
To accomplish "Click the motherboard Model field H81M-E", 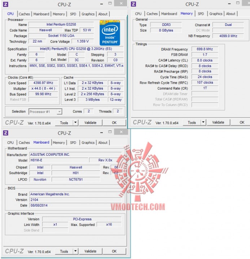I will (59, 160).
